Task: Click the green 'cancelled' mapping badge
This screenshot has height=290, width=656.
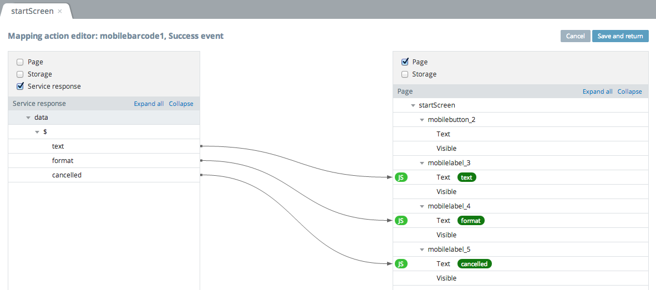Action: [474, 264]
